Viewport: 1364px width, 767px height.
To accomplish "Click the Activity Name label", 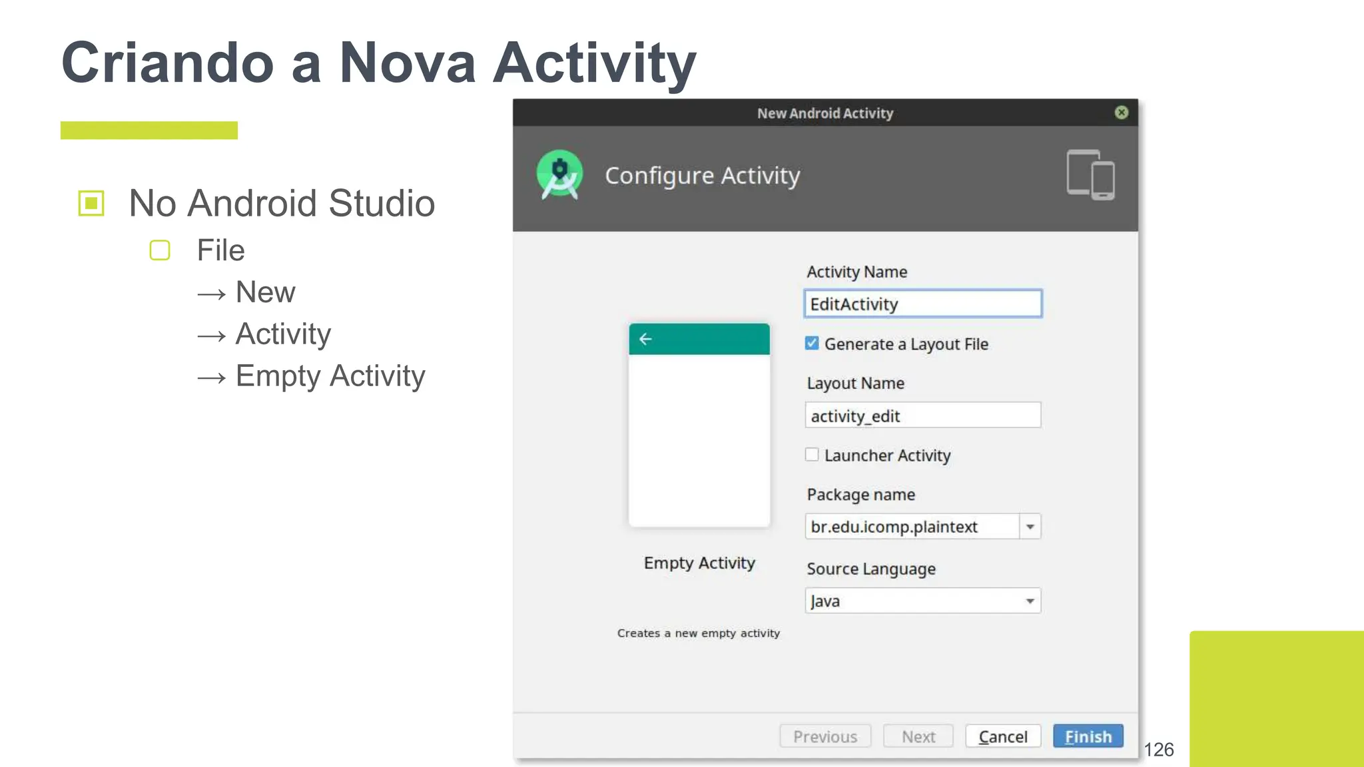I will 856,272.
